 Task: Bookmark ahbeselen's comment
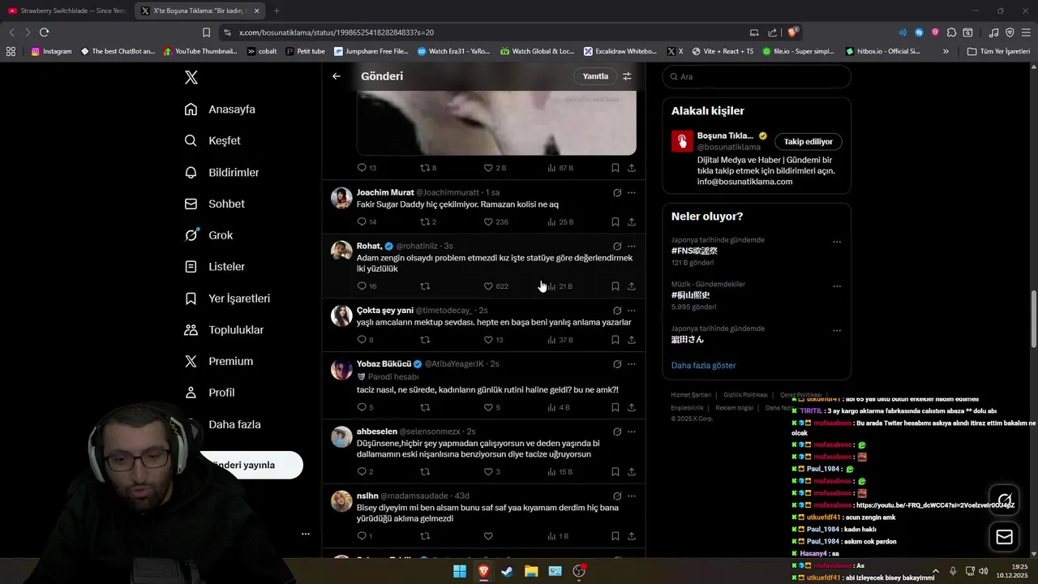[x=615, y=471]
